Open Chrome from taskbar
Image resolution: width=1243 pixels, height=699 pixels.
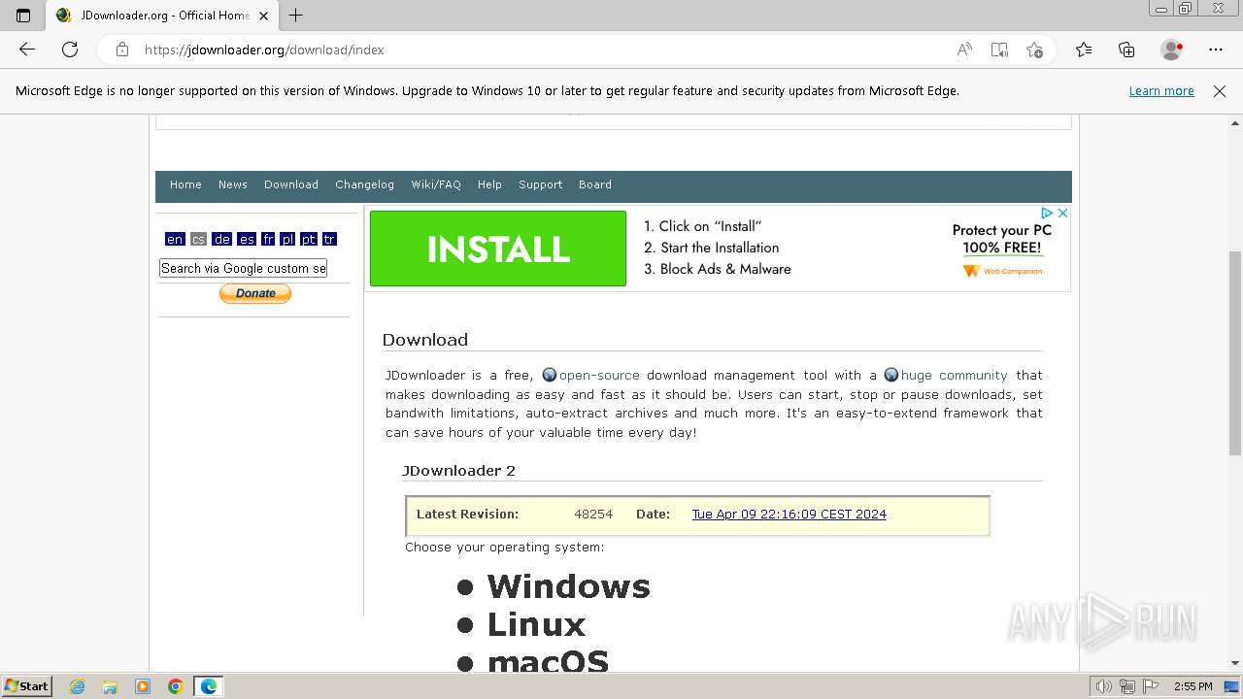[175, 686]
